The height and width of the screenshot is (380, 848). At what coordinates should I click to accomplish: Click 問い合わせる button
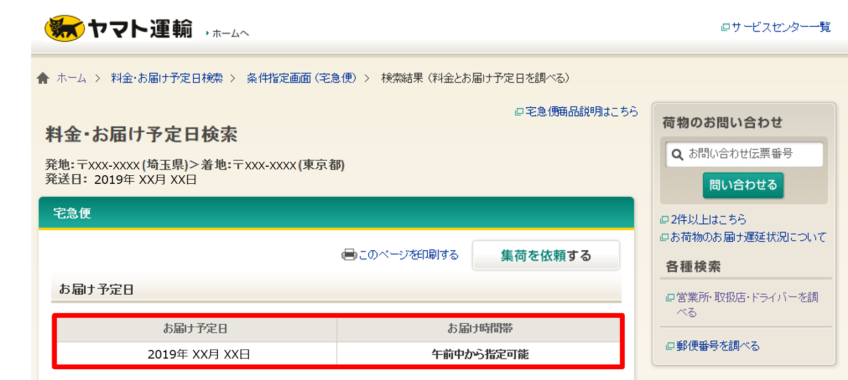point(743,185)
